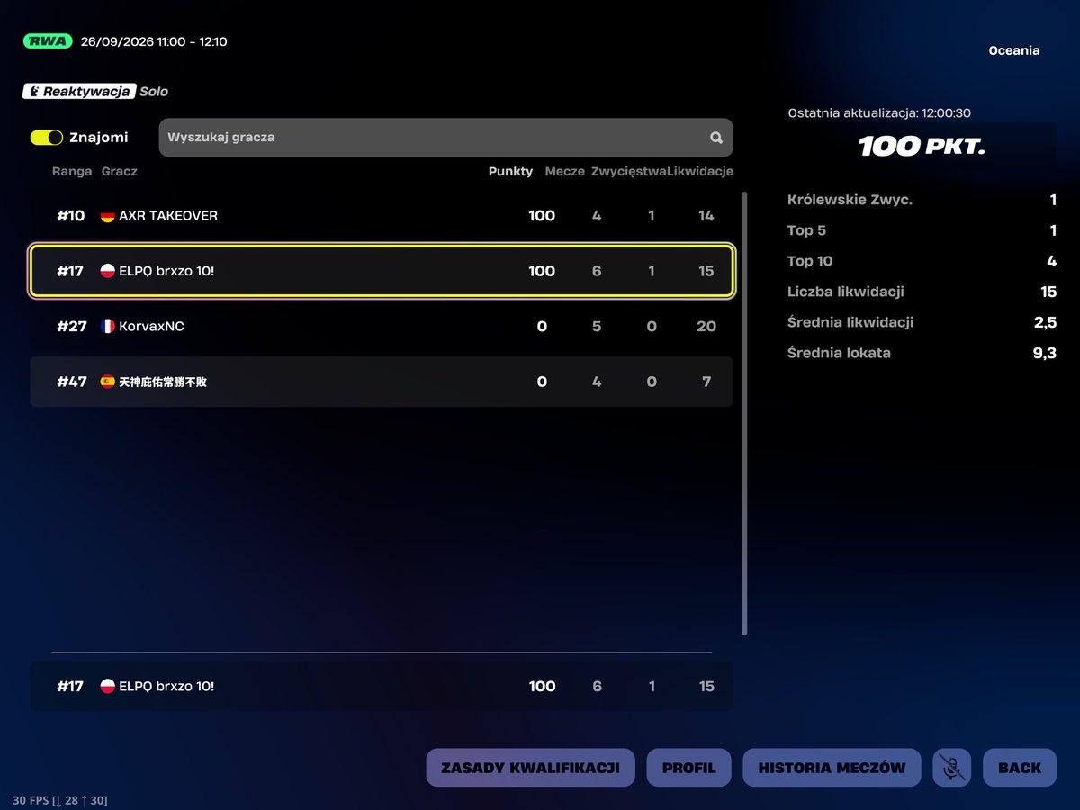Image resolution: width=1080 pixels, height=810 pixels.
Task: Click the Oceania region label
Action: [x=1014, y=50]
